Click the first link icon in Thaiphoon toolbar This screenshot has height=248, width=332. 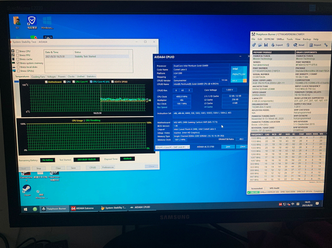[x=254, y=45]
